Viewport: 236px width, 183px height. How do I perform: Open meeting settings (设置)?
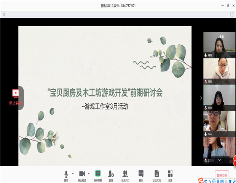tap(170, 175)
